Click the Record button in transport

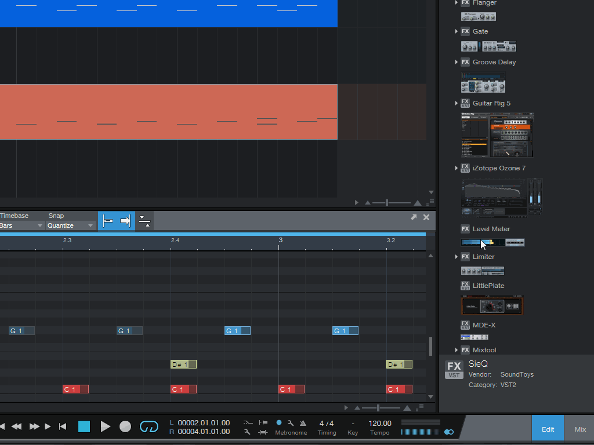point(125,426)
